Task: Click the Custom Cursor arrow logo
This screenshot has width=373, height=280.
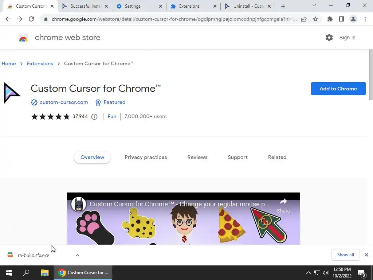Action: pos(11,93)
